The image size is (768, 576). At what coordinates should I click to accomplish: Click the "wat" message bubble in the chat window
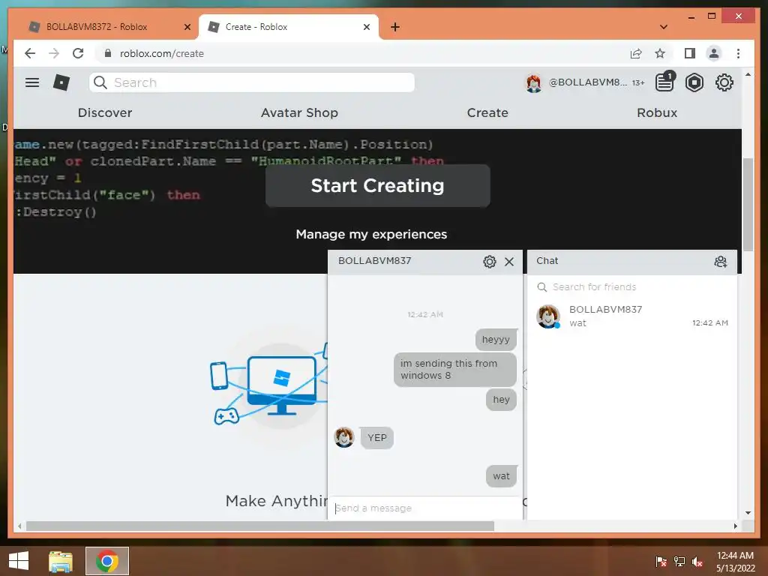(x=501, y=476)
